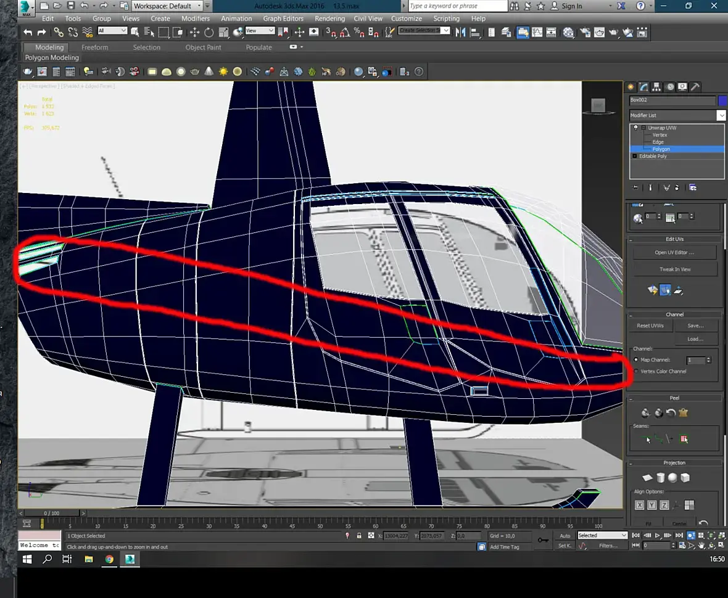728x598 pixels.
Task: Click the Undo arrow in main toolbar
Action: pos(28,32)
